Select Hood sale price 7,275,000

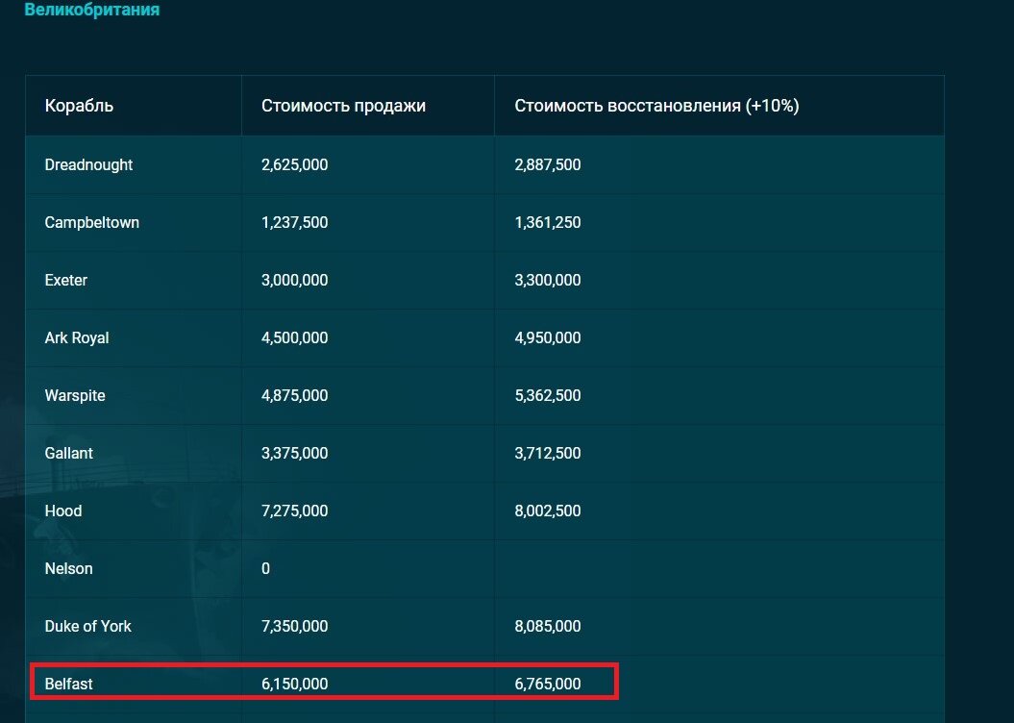tap(294, 511)
